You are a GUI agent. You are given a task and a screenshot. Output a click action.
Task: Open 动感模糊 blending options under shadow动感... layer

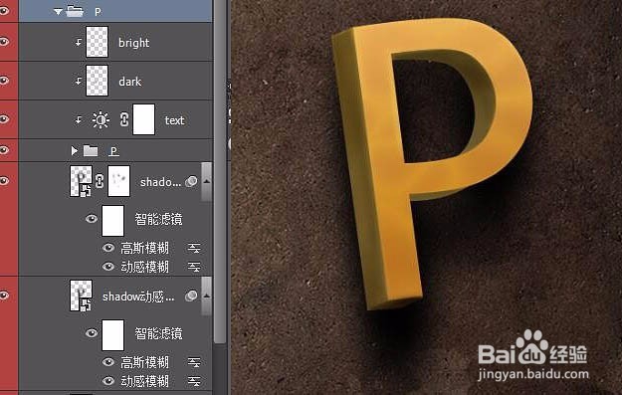pos(194,381)
